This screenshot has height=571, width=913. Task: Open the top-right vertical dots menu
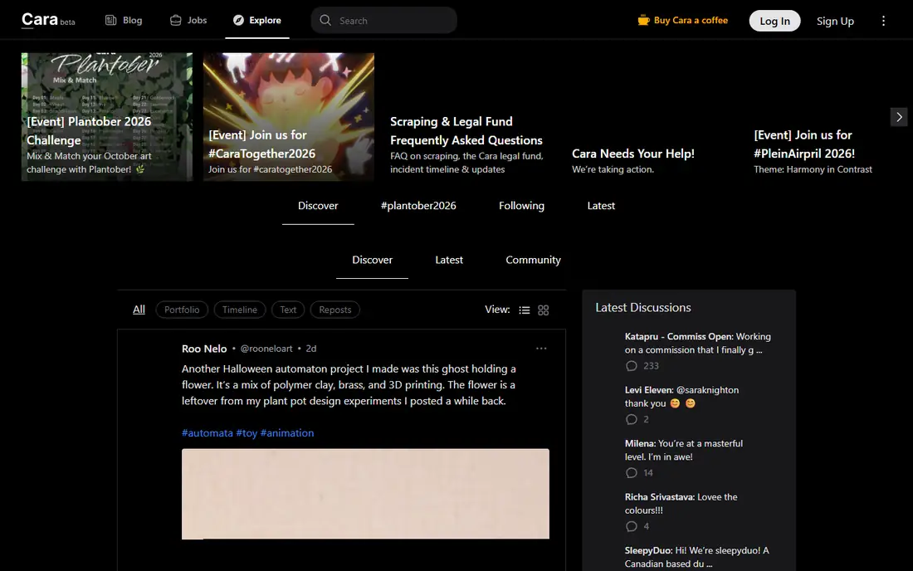tap(883, 21)
